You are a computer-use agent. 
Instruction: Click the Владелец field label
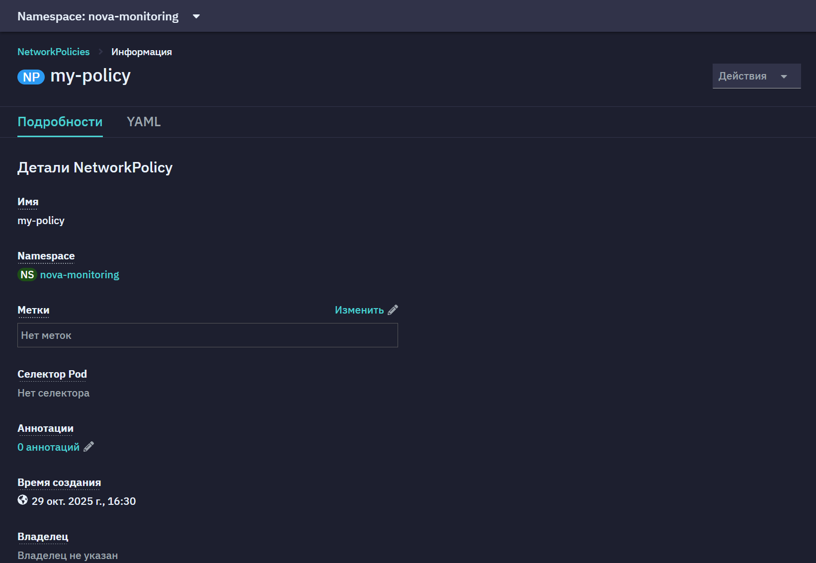pos(43,537)
